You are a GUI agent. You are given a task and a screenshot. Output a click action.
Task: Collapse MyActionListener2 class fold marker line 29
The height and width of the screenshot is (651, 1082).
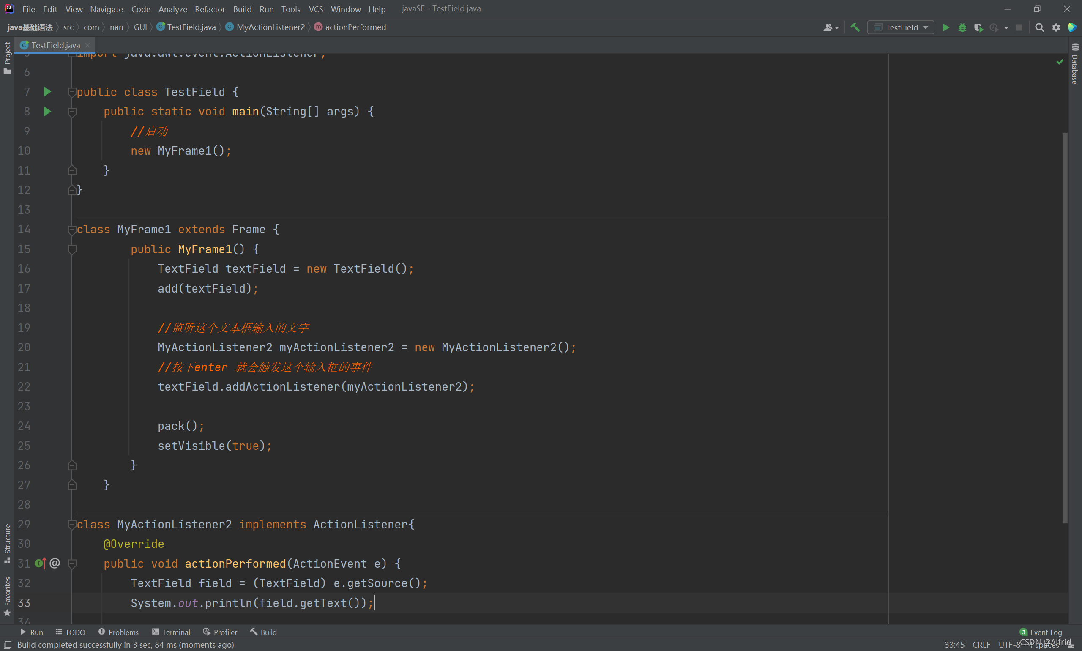pos(72,524)
